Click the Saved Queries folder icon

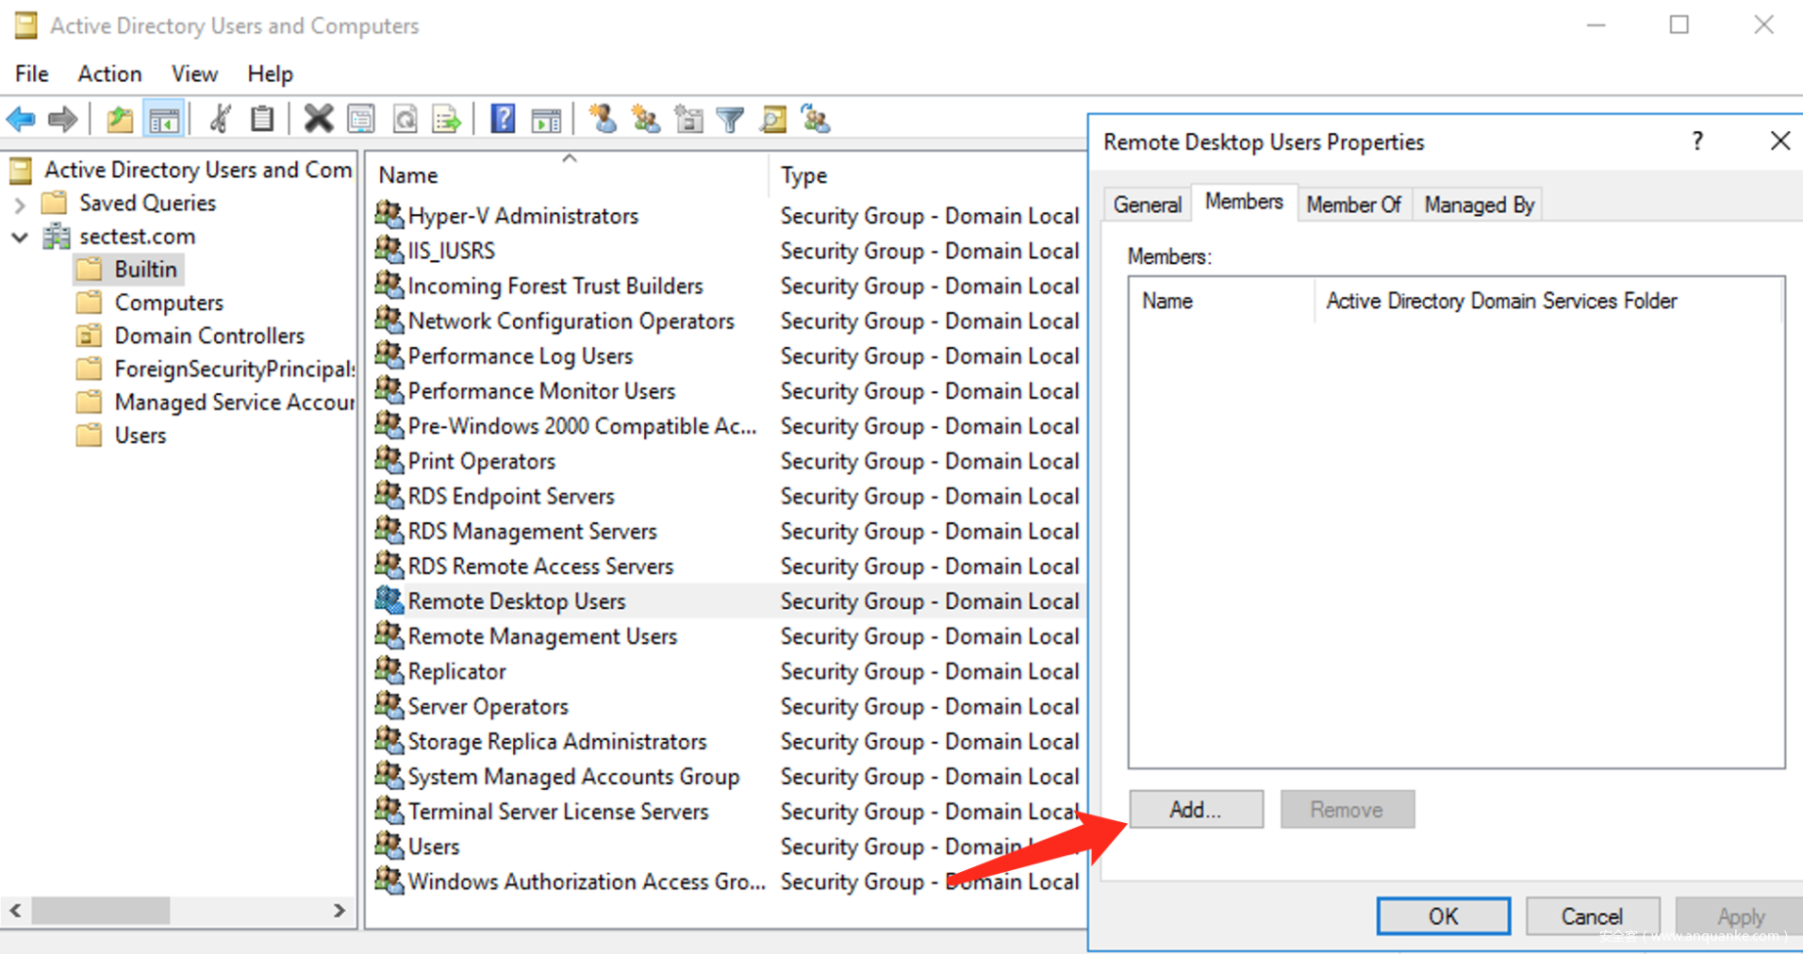coord(55,203)
